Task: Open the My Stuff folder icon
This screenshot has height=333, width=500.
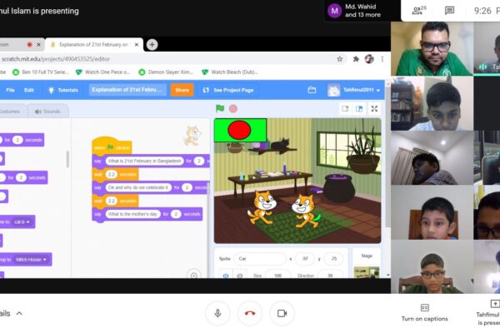Action: point(312,89)
